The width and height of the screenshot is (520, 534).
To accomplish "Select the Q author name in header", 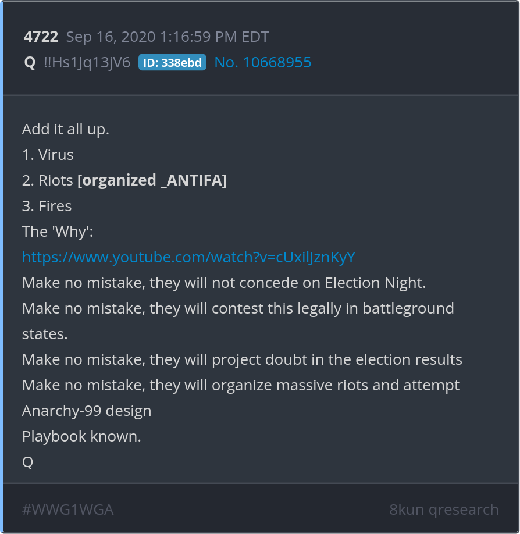I will (x=30, y=63).
